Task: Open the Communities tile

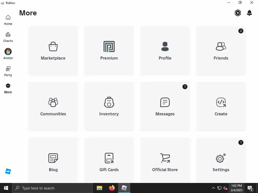Action: (x=53, y=107)
